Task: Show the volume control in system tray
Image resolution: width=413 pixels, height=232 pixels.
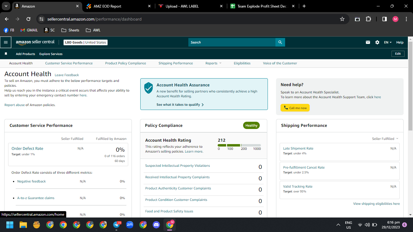Action: point(367,225)
